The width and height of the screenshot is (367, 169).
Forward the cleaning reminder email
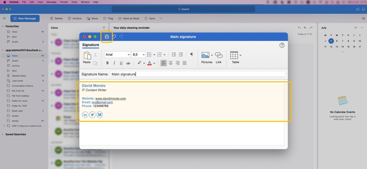pyautogui.click(x=311, y=27)
